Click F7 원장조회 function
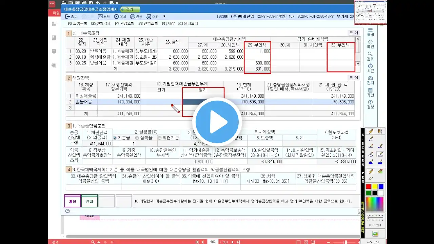This screenshot has width=434, height=244. point(125,23)
